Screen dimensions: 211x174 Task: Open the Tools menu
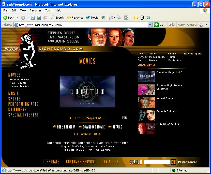click(x=49, y=10)
